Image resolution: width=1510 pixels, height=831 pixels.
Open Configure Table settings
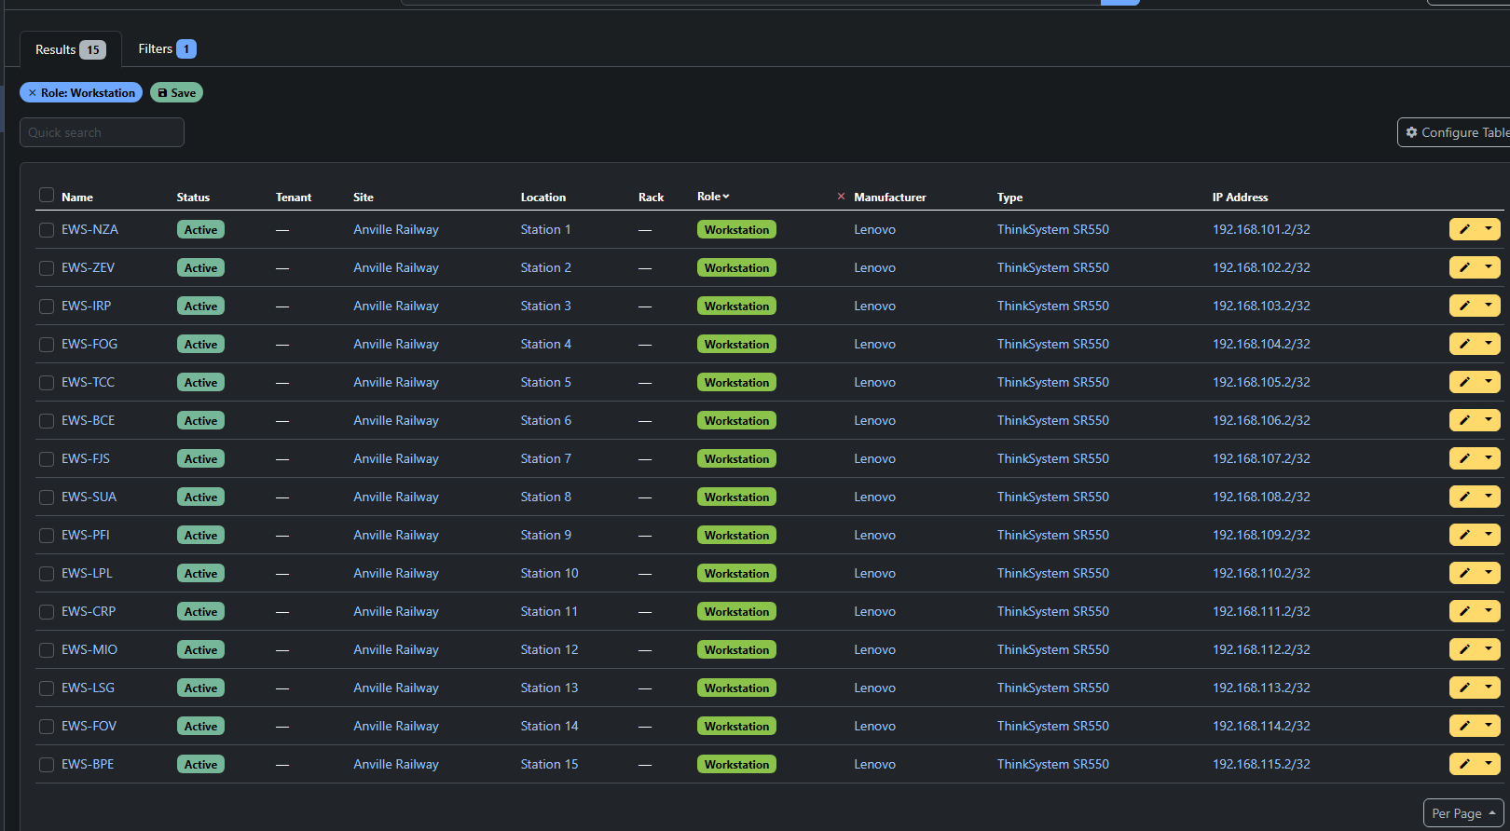pyautogui.click(x=1456, y=132)
